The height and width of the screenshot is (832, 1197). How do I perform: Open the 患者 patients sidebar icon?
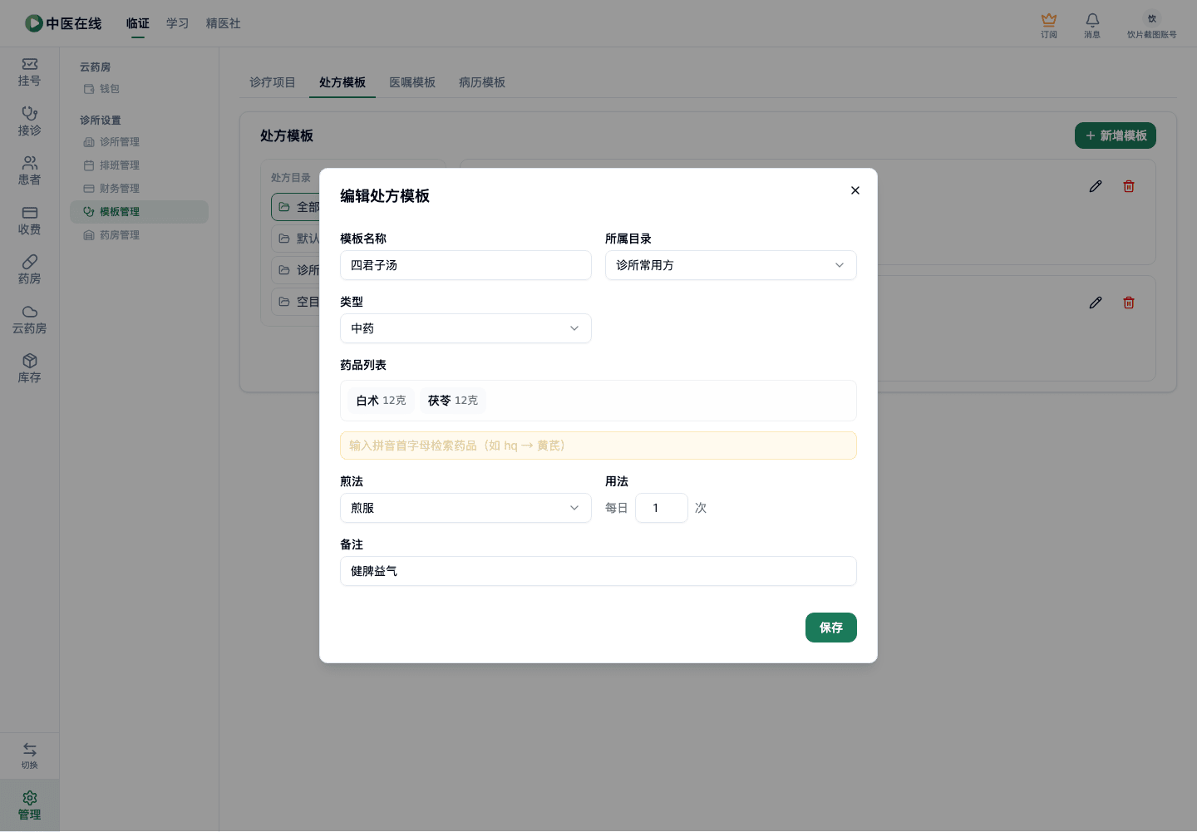coord(29,171)
